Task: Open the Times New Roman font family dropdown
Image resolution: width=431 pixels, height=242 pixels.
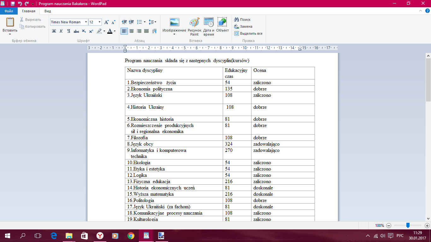Action: [x=86, y=22]
